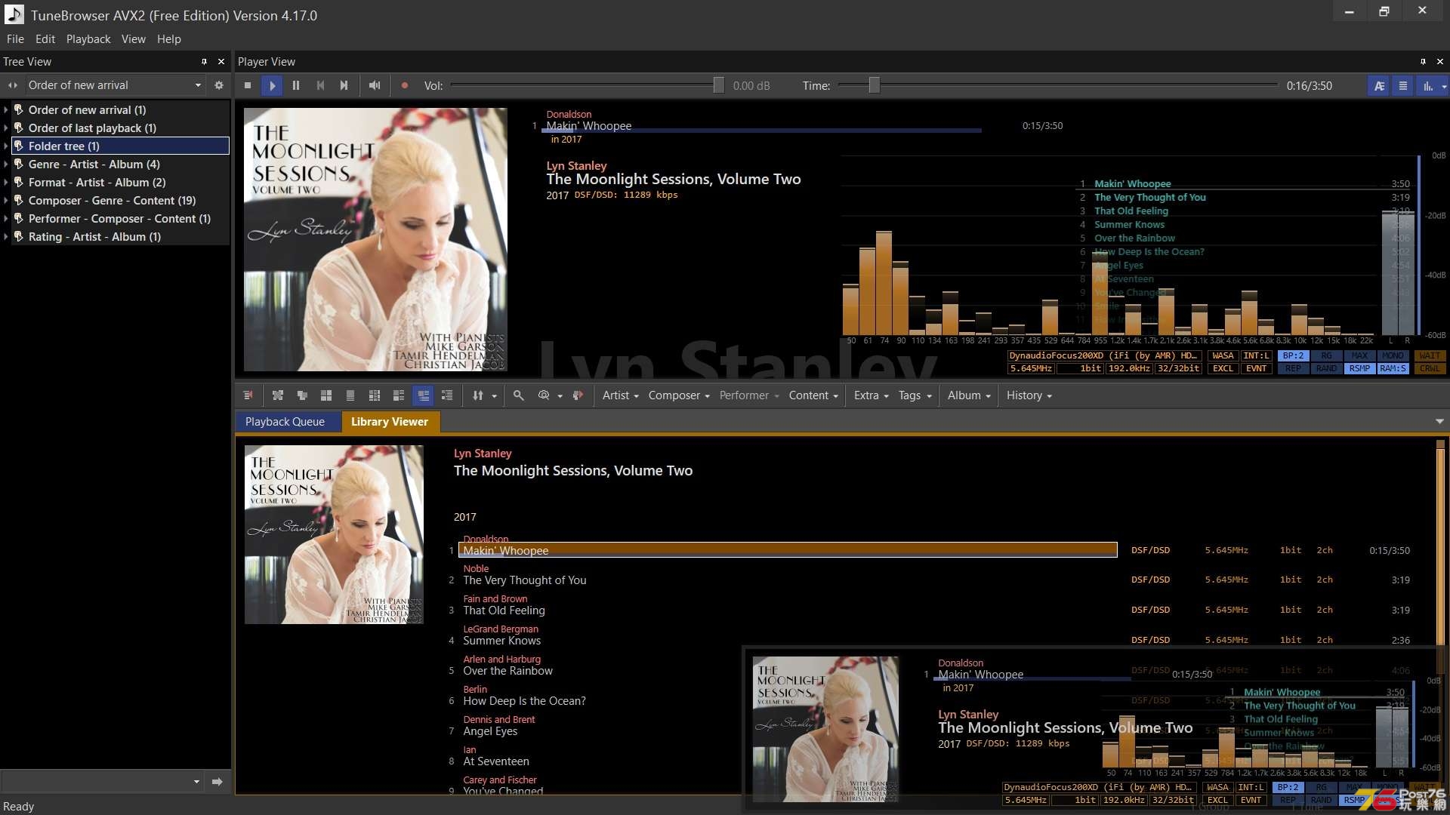Click the jump to playing track icon

coord(578,395)
